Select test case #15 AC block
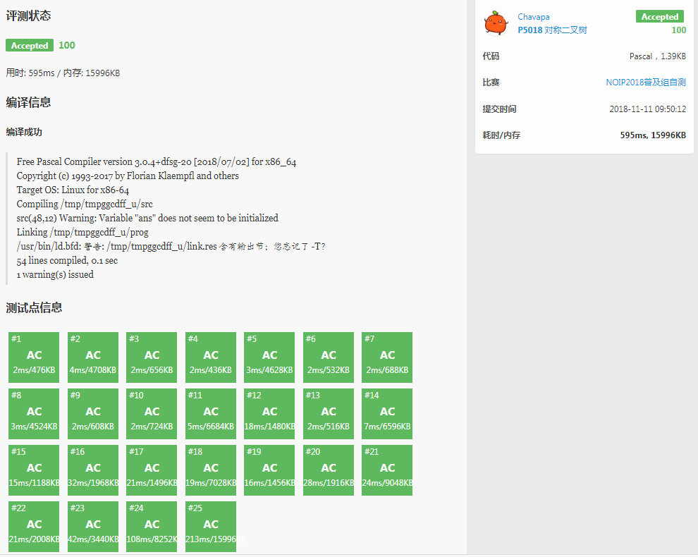Screen dimensions: 698x557 tap(34, 470)
